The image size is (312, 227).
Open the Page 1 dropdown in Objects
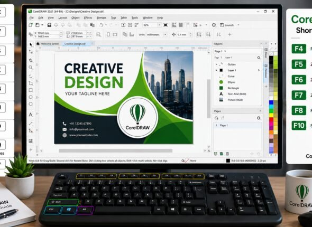tap(225, 51)
